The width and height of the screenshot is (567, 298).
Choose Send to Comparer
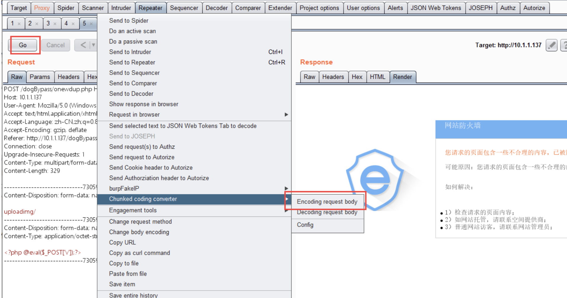[x=194, y=83]
